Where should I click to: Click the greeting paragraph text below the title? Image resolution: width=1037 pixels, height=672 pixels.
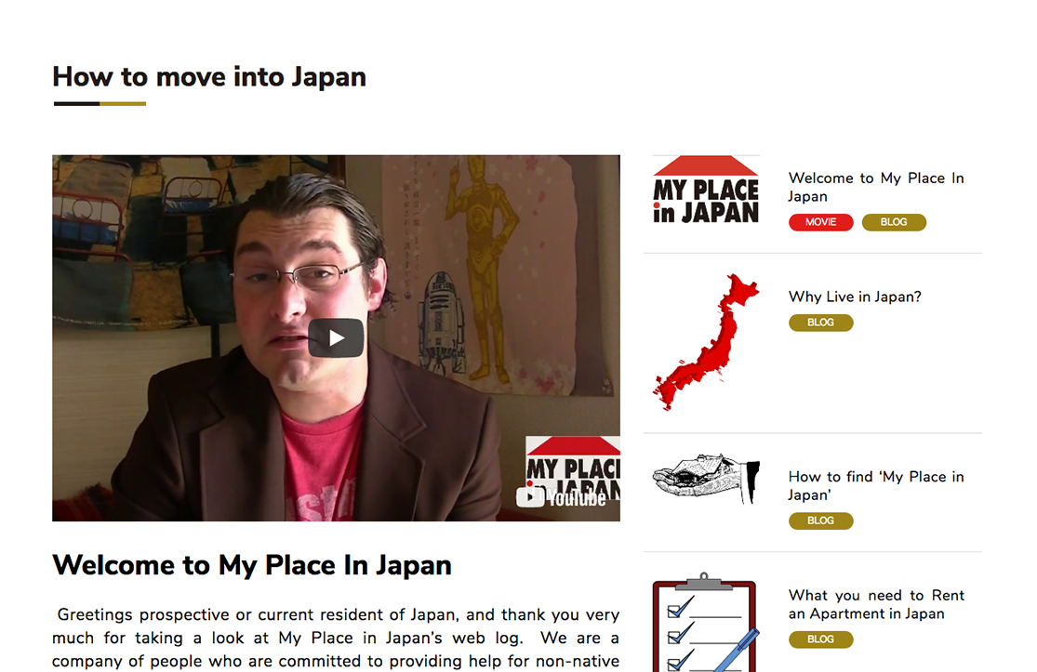336,639
